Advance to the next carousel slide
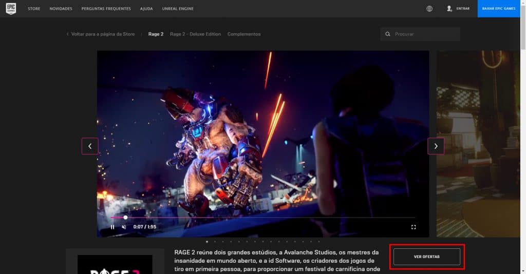 pos(436,146)
